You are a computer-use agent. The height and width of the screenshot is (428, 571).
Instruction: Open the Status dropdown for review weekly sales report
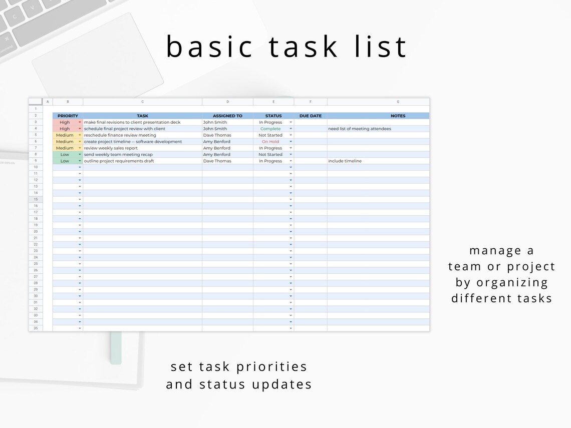point(290,148)
